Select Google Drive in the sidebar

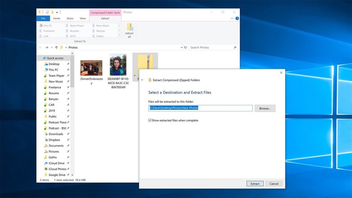point(57,175)
